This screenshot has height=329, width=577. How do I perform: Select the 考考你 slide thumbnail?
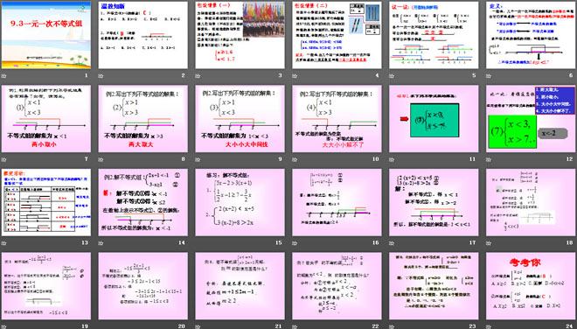point(531,286)
